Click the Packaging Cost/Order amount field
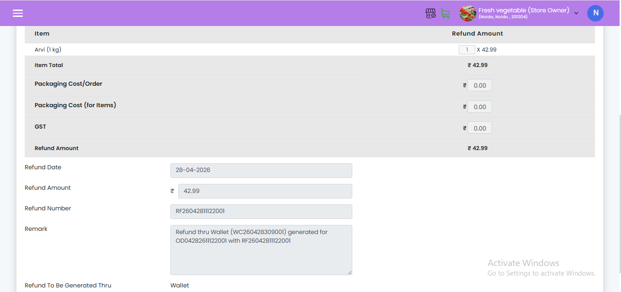Image resolution: width=621 pixels, height=292 pixels. 480,85
